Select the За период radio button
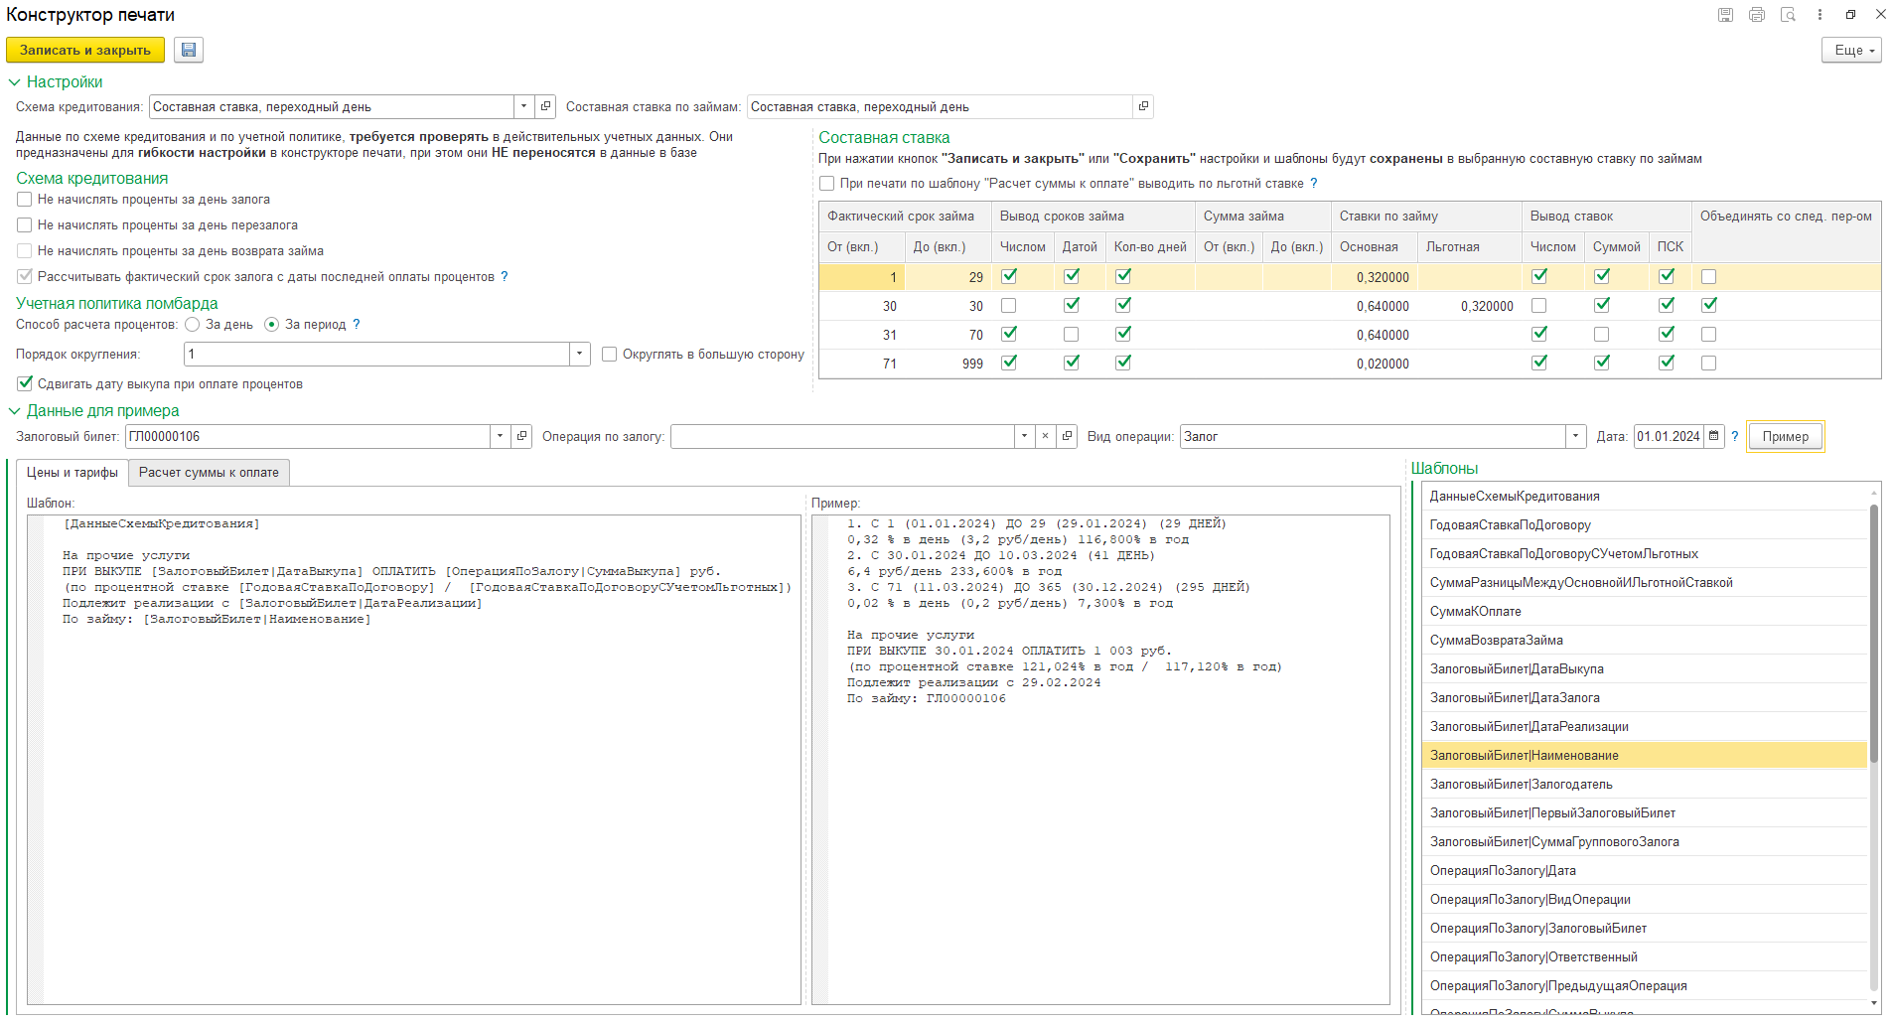 pyautogui.click(x=272, y=325)
